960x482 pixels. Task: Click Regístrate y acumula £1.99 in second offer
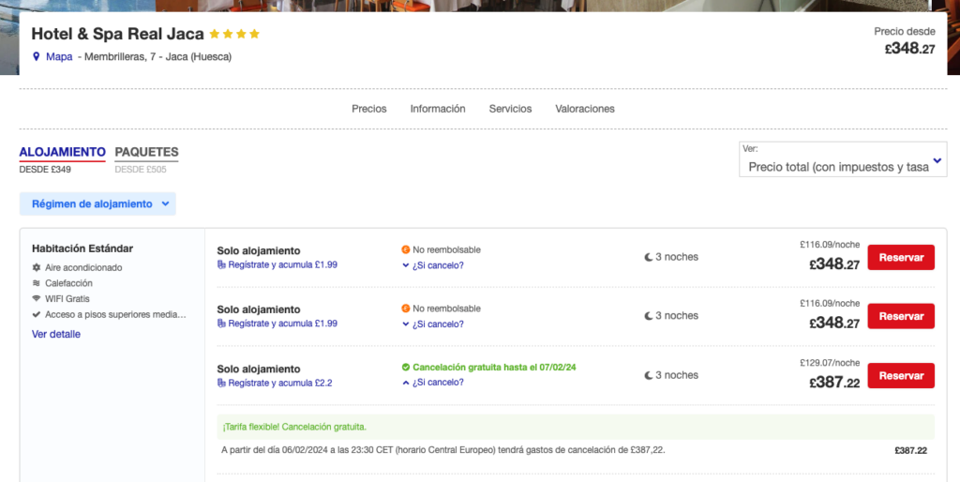pyautogui.click(x=282, y=324)
